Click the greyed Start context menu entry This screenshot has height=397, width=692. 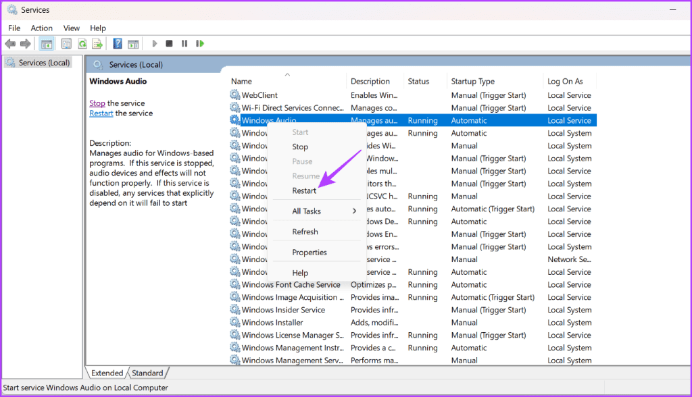[x=300, y=132]
